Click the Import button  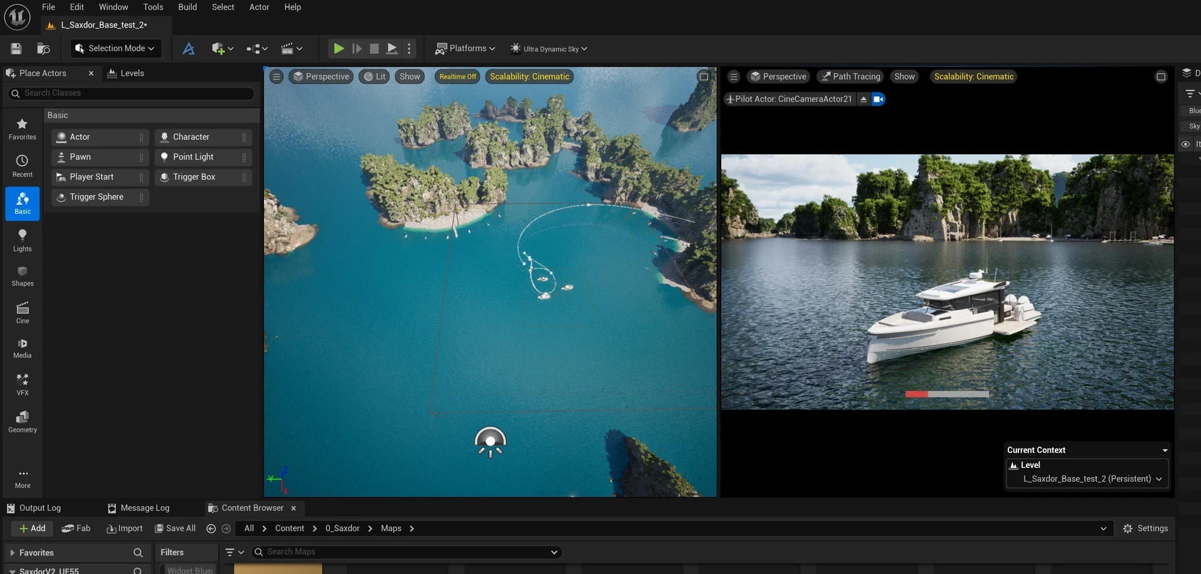tap(124, 528)
